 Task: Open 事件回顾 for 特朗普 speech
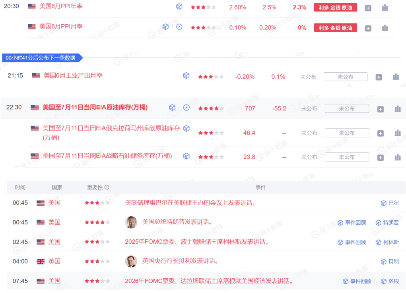(352, 223)
